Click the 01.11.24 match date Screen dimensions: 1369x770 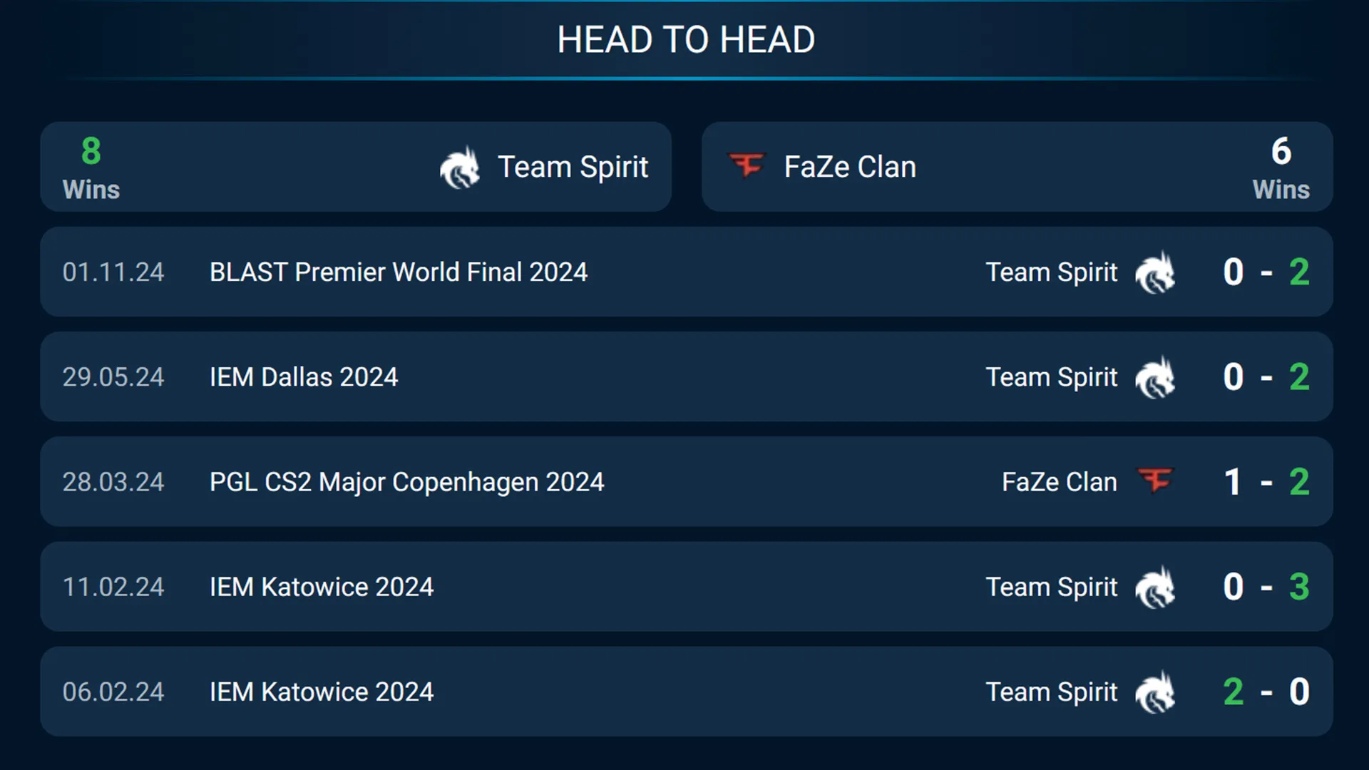pos(113,272)
